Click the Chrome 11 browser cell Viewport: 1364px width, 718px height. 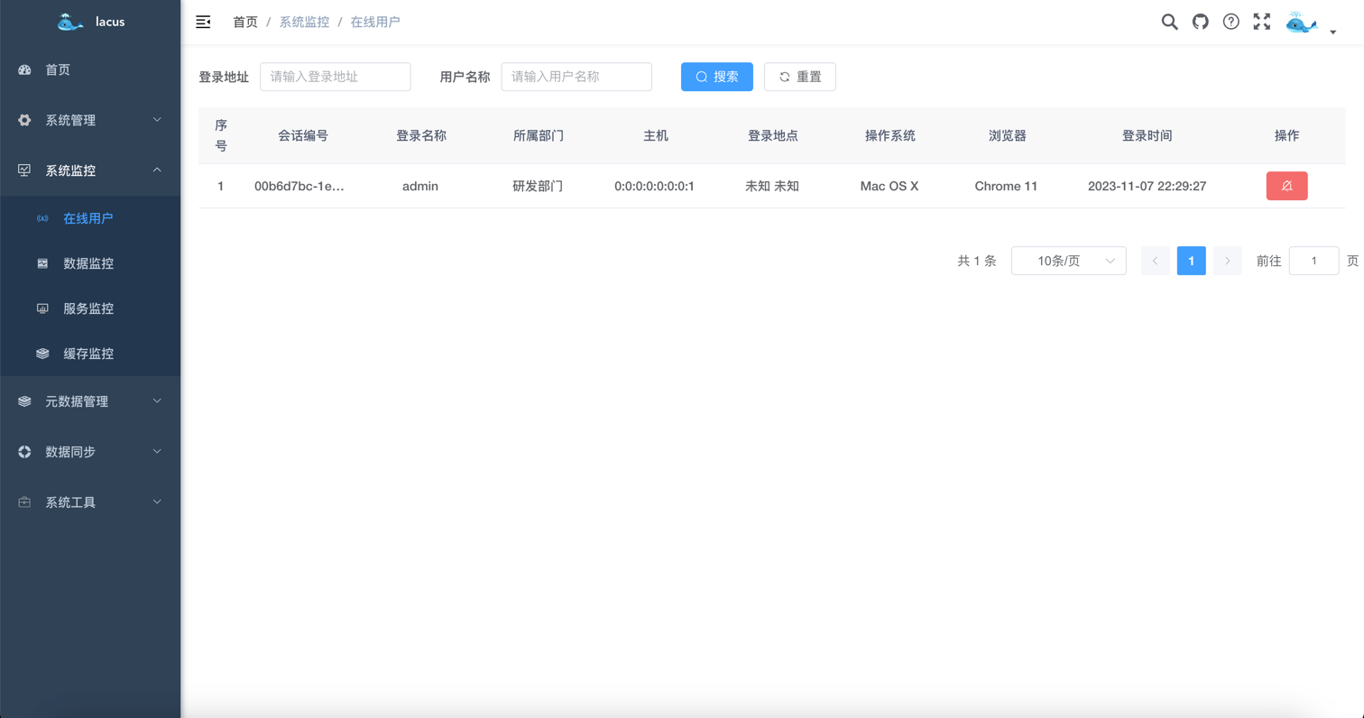click(1006, 186)
